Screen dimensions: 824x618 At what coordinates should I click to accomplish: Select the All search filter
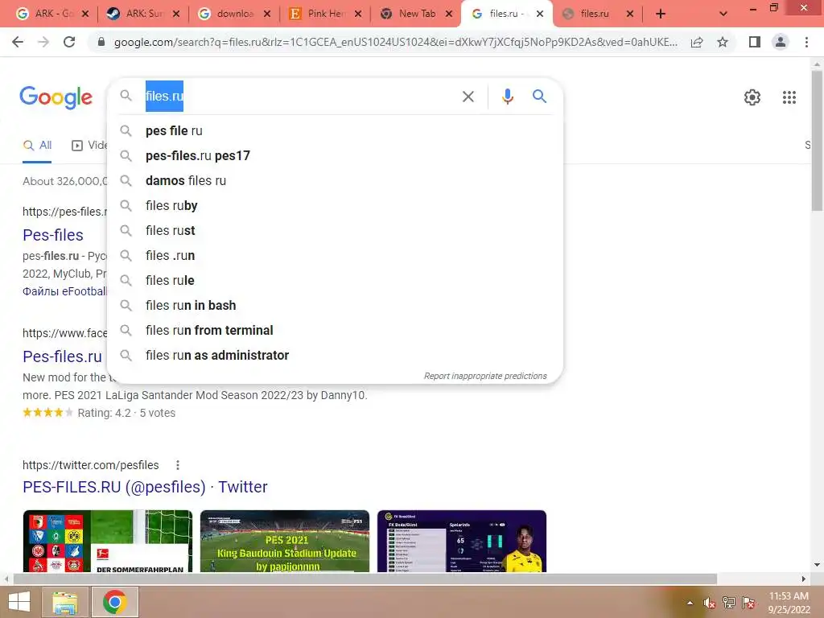(x=37, y=145)
